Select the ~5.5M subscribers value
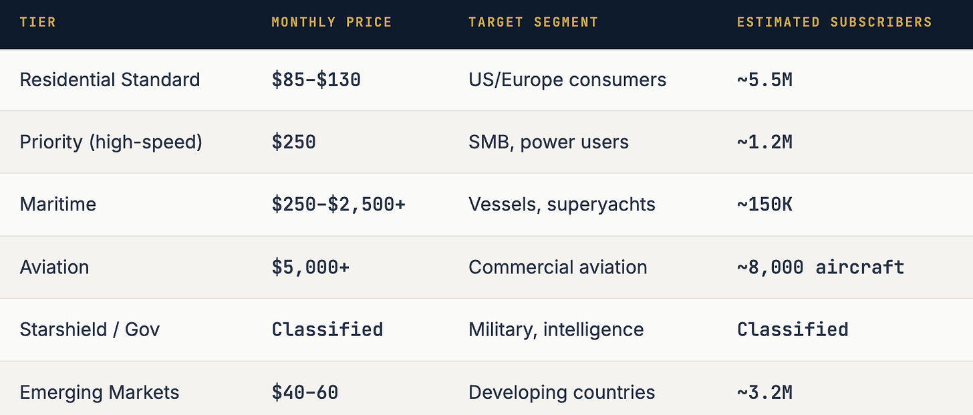Viewport: 973px width, 415px height. (x=764, y=80)
